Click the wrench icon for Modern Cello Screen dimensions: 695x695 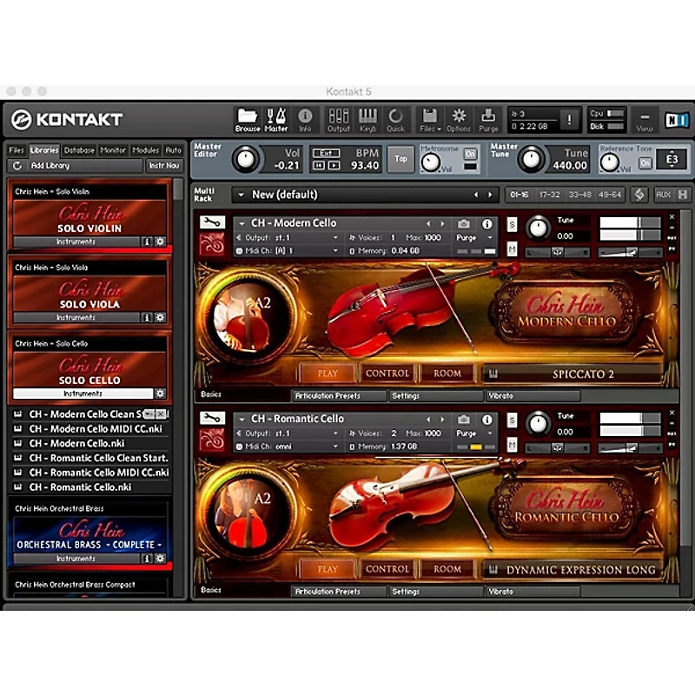pyautogui.click(x=211, y=223)
